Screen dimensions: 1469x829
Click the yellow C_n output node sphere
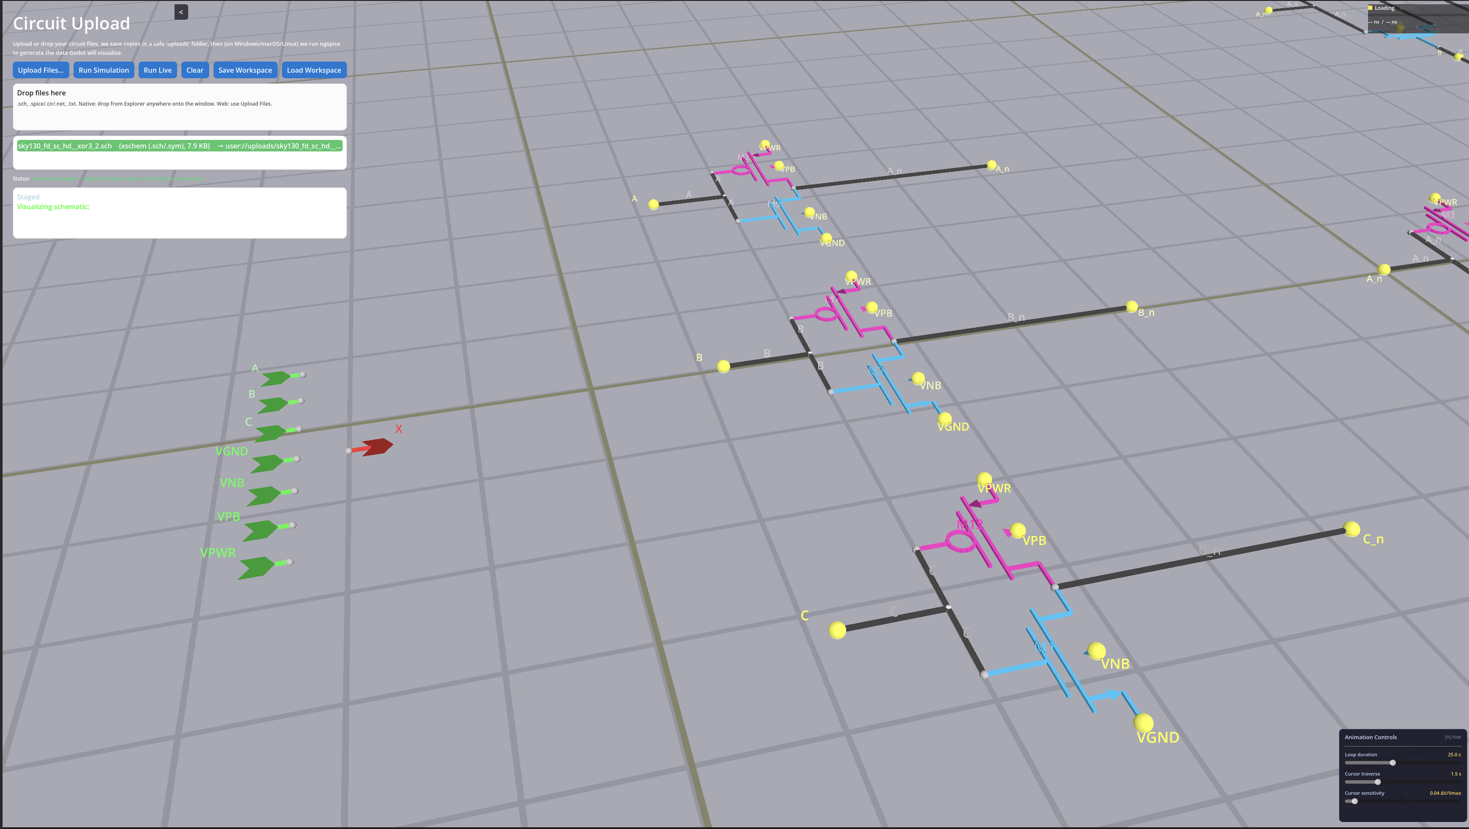[1351, 529]
